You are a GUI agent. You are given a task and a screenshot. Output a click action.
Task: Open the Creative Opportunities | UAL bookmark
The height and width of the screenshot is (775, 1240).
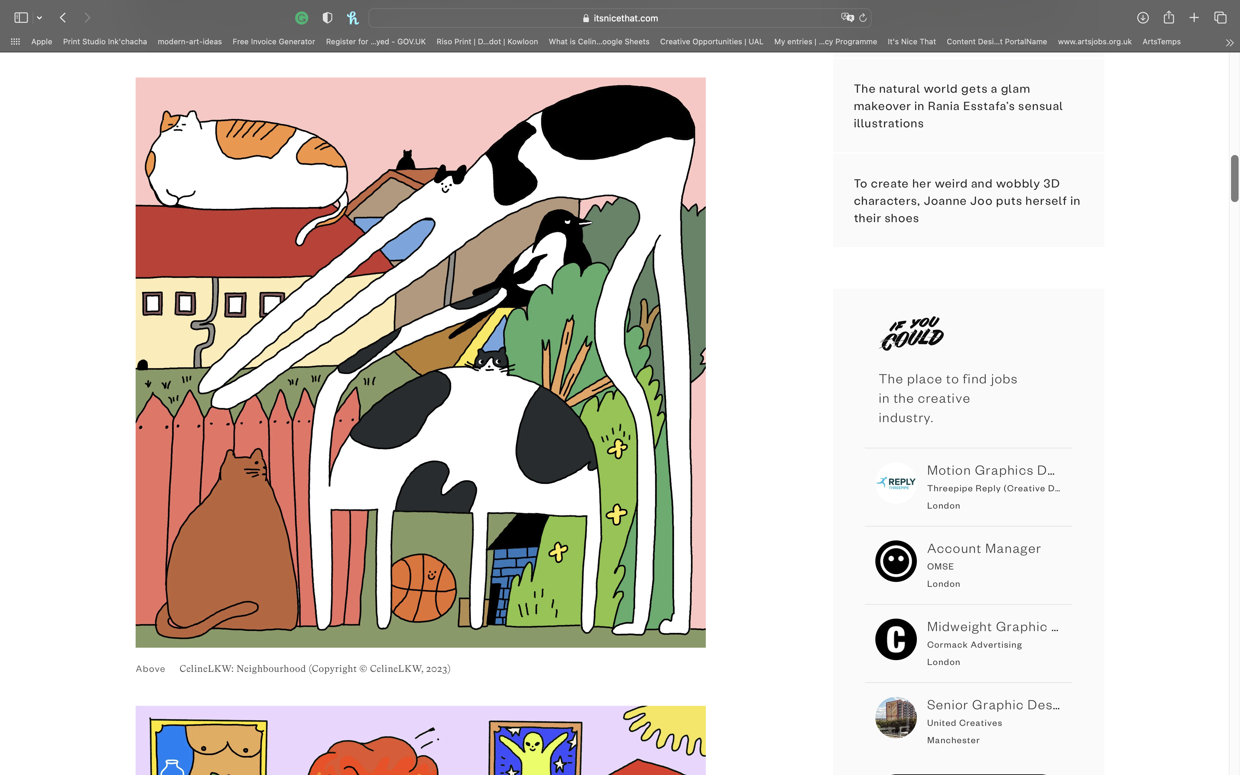711,42
